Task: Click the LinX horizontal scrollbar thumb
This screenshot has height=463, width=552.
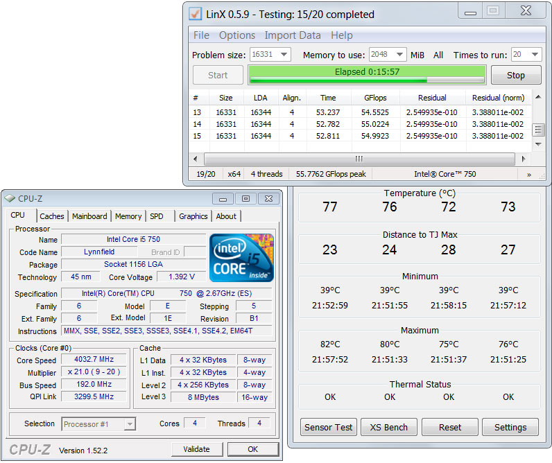Action: coord(359,159)
